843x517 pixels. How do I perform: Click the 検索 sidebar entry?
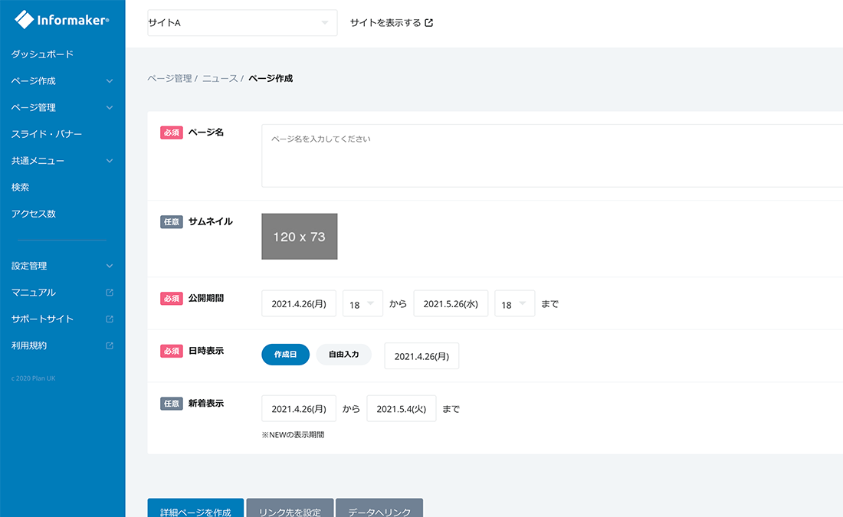(22, 186)
